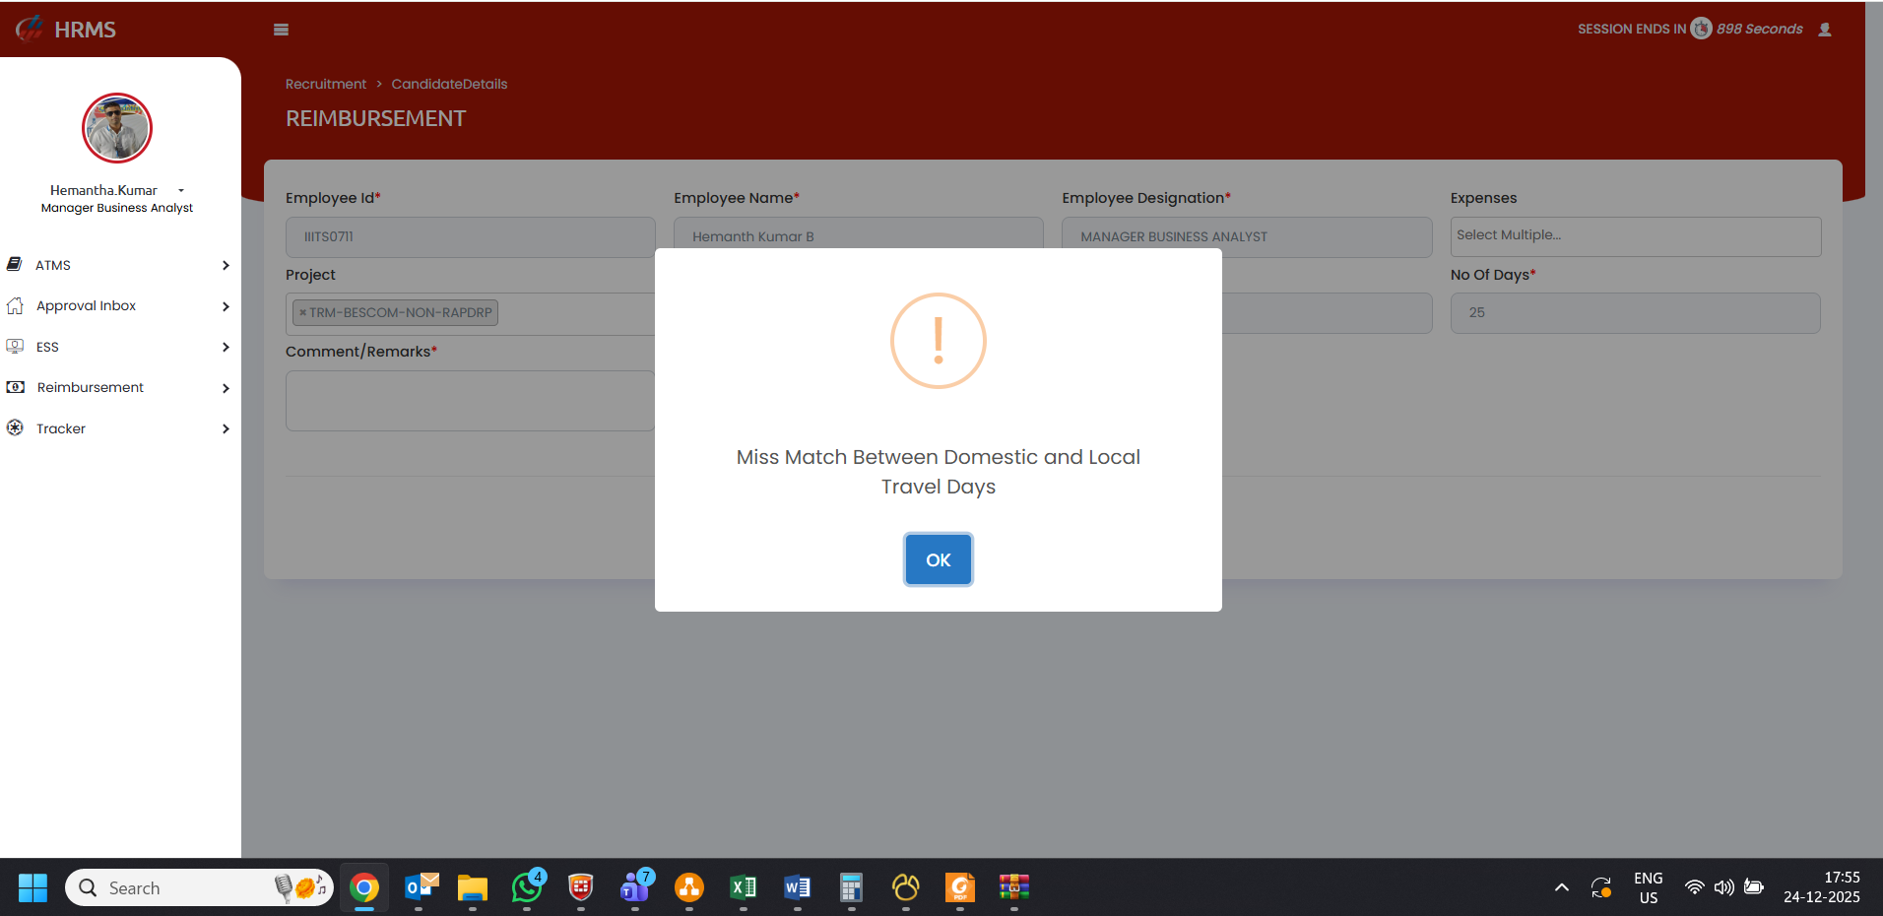Select the ESS menu label
This screenshot has height=916, width=1883.
click(x=47, y=347)
